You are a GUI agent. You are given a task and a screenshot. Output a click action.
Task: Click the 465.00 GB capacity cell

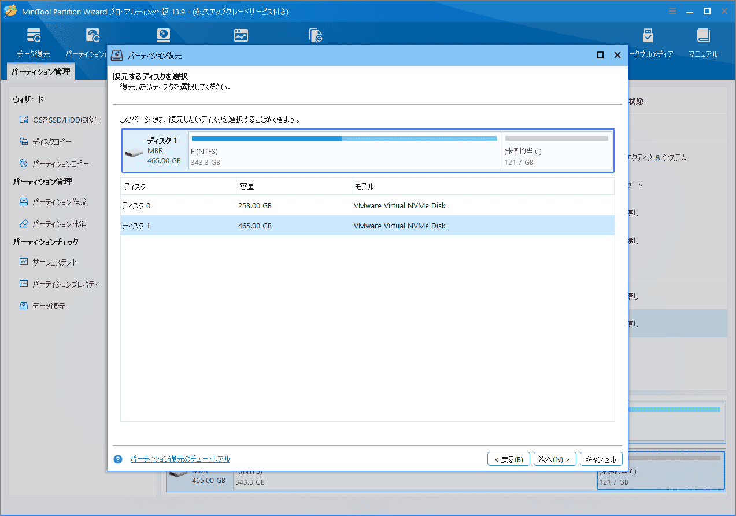[255, 226]
